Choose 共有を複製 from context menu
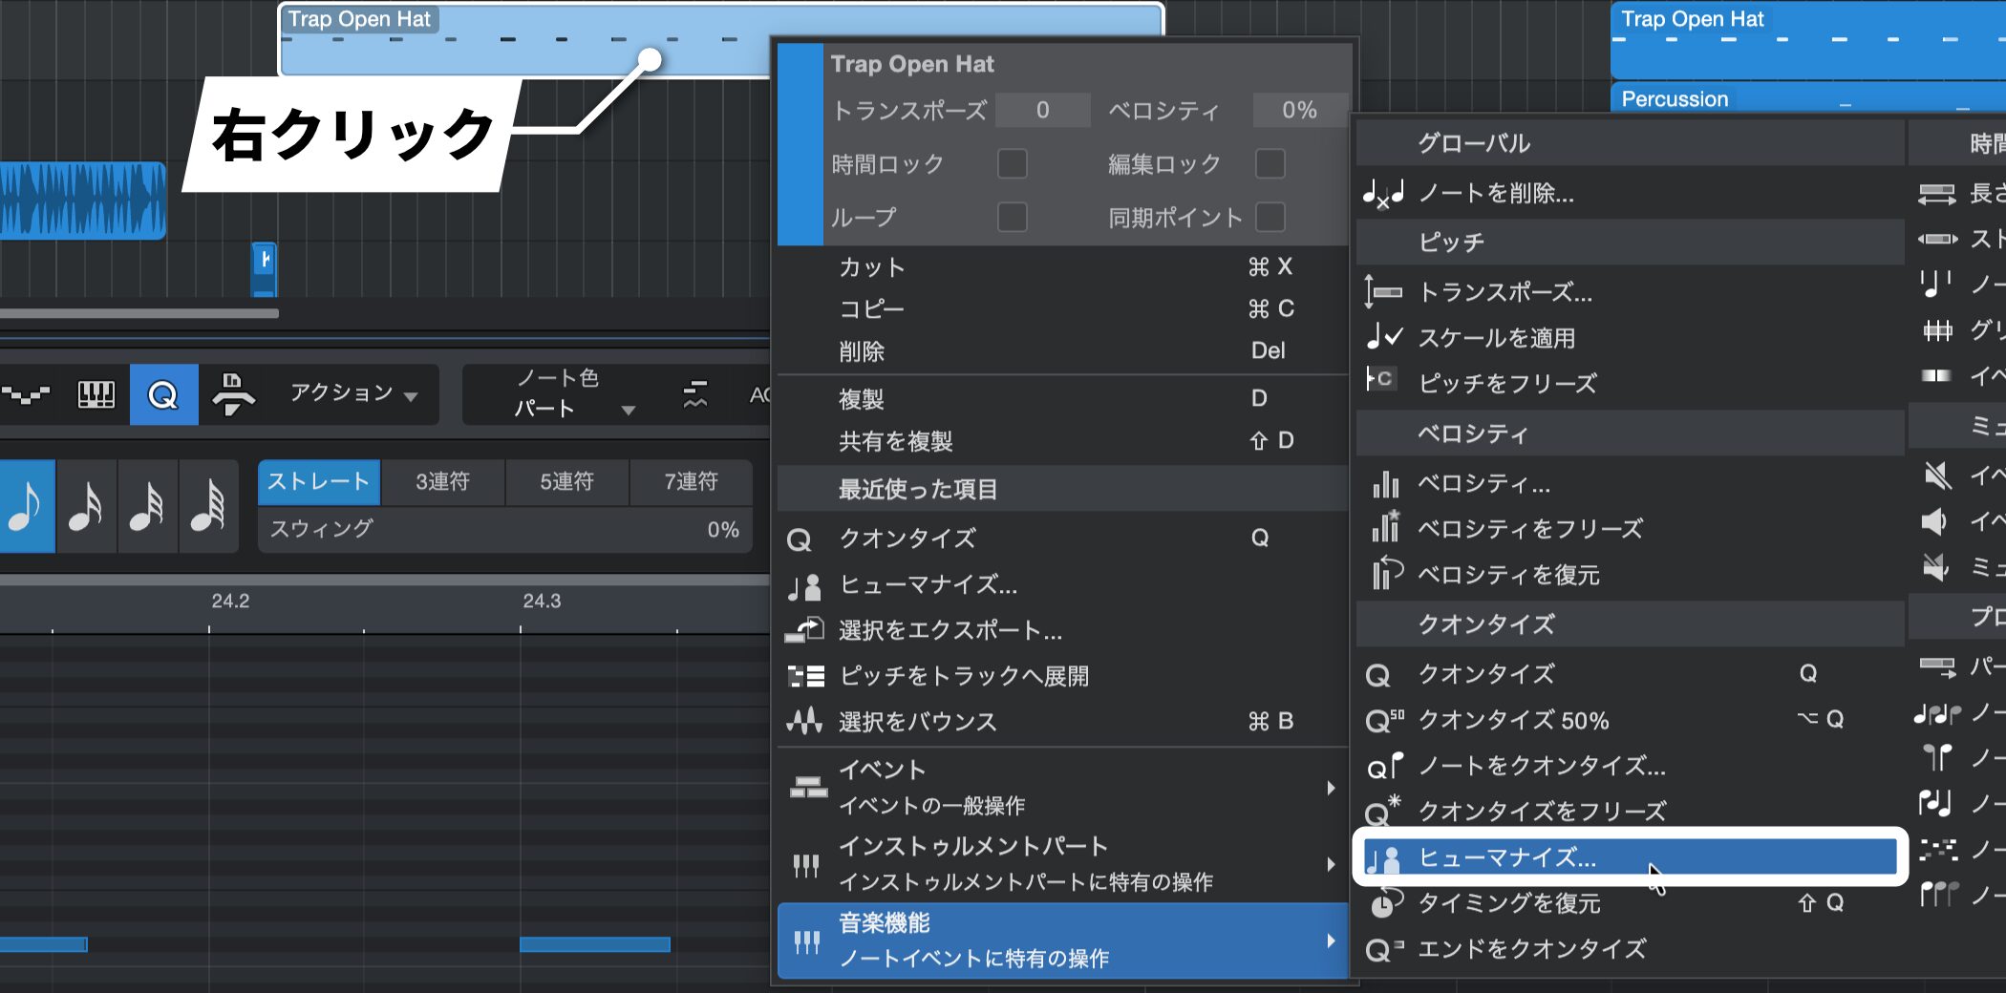 point(895,441)
